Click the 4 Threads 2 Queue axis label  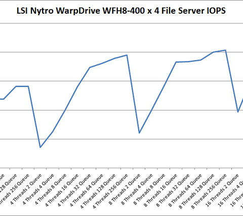(x=26, y=189)
